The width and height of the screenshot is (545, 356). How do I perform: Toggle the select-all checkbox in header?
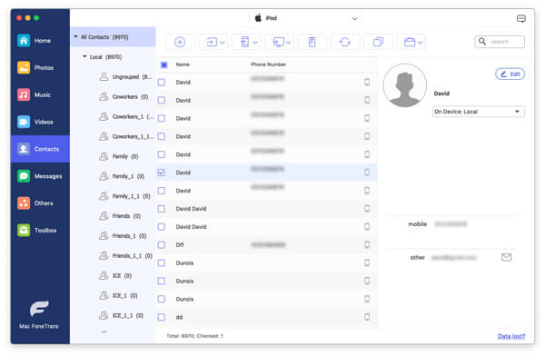[x=163, y=64]
